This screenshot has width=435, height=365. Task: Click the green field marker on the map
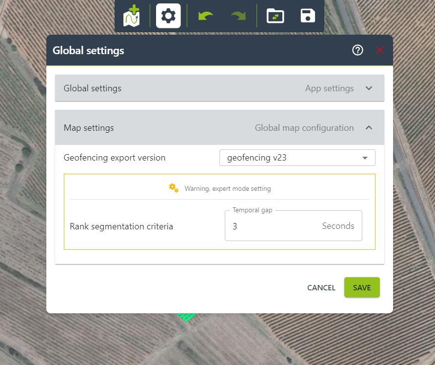(185, 316)
